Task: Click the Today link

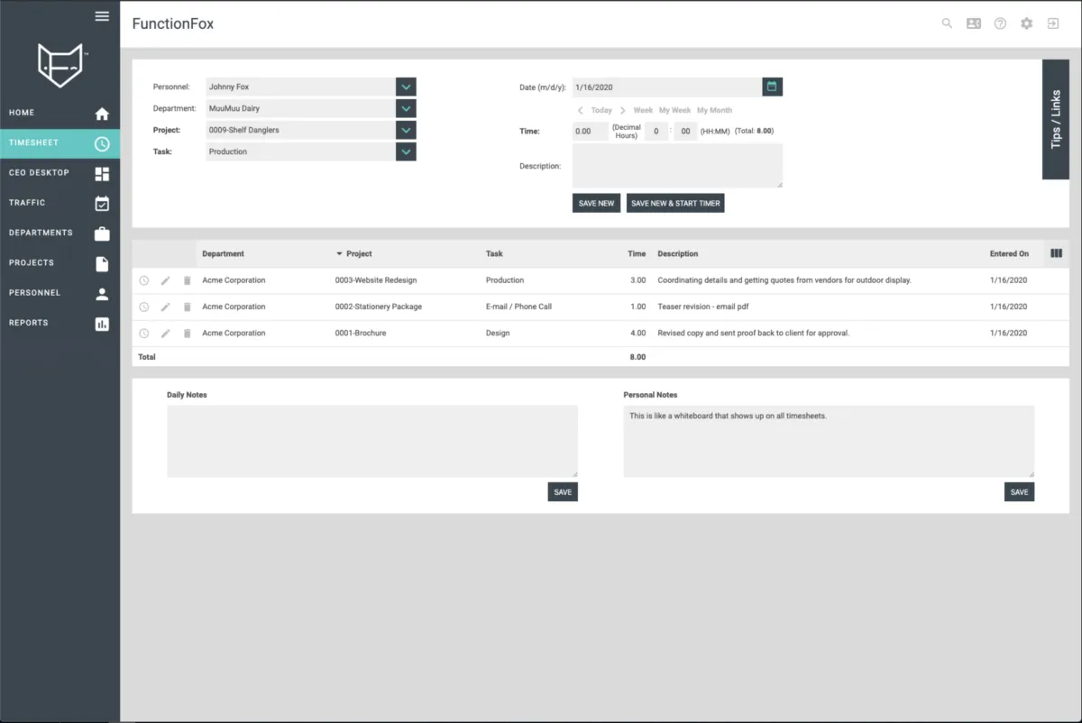Action: pos(601,110)
